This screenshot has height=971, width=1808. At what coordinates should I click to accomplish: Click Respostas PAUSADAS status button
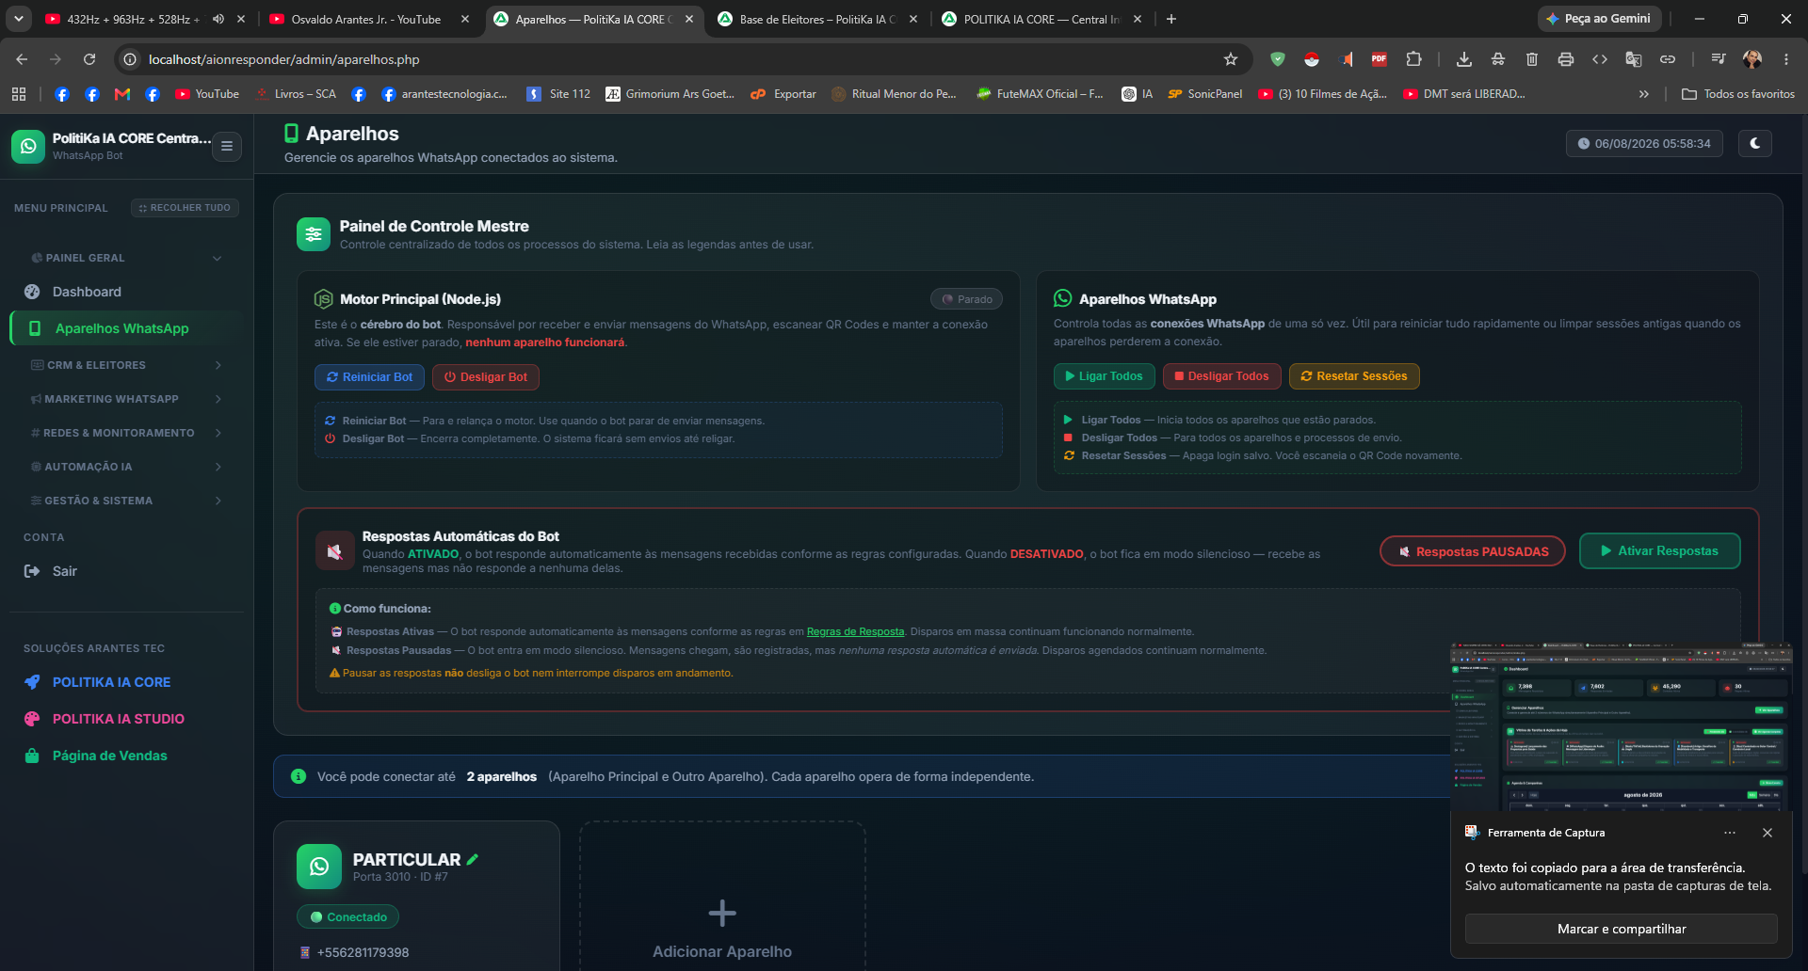(x=1473, y=551)
